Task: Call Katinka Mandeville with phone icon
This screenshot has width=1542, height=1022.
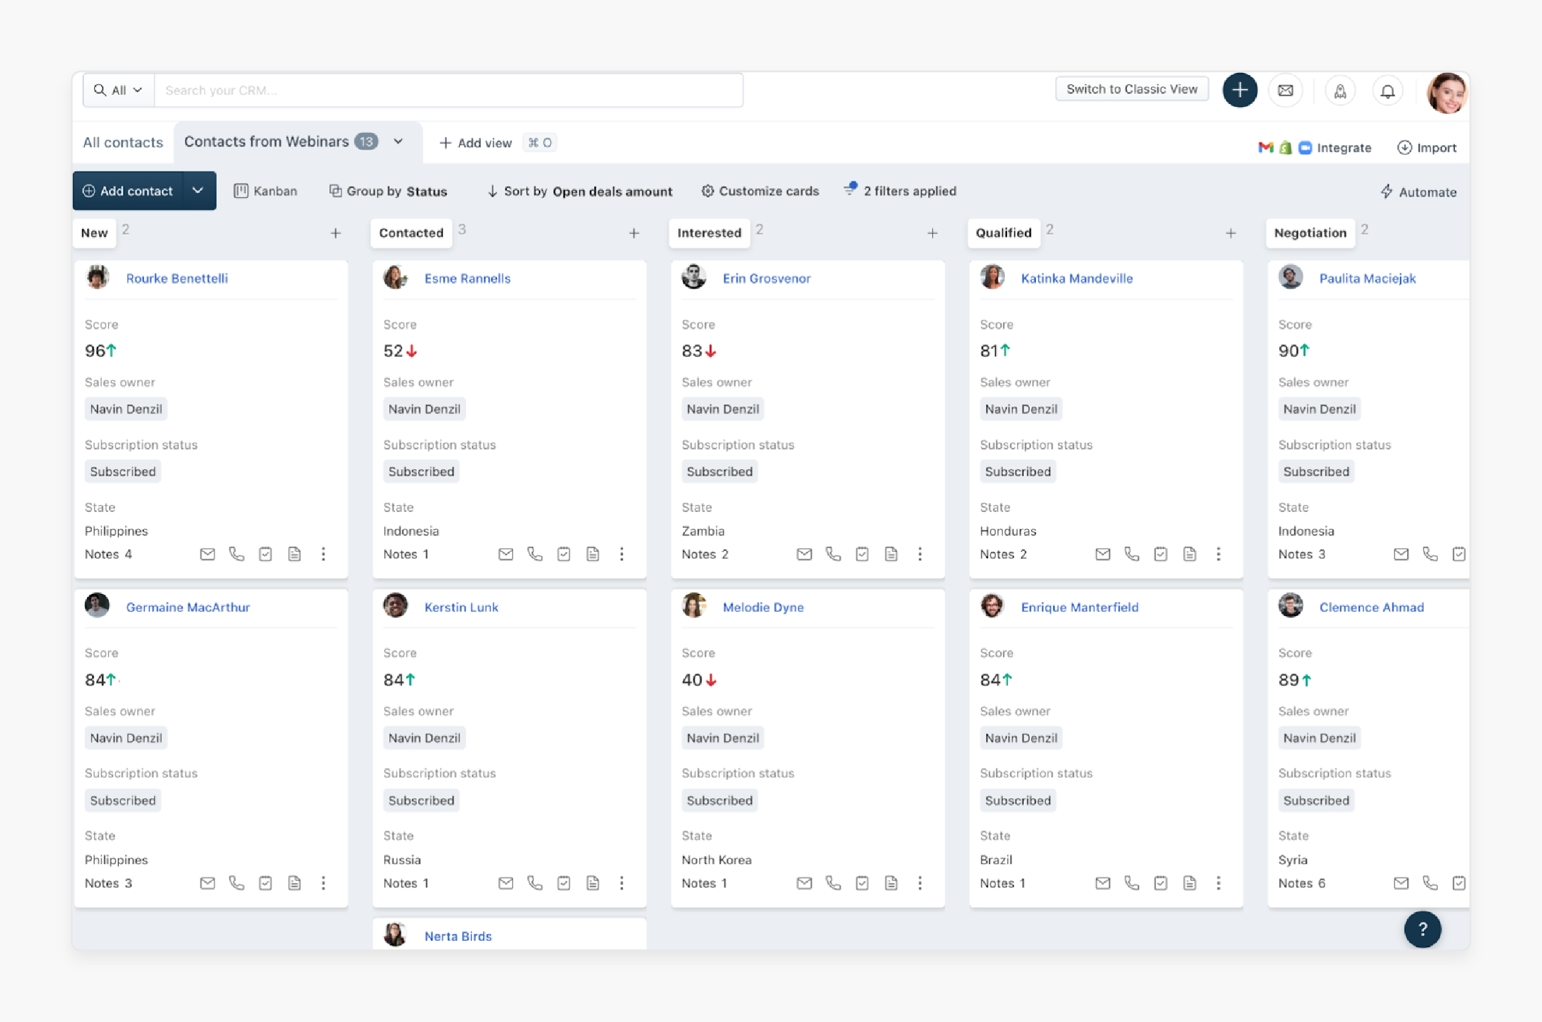Action: [x=1131, y=554]
